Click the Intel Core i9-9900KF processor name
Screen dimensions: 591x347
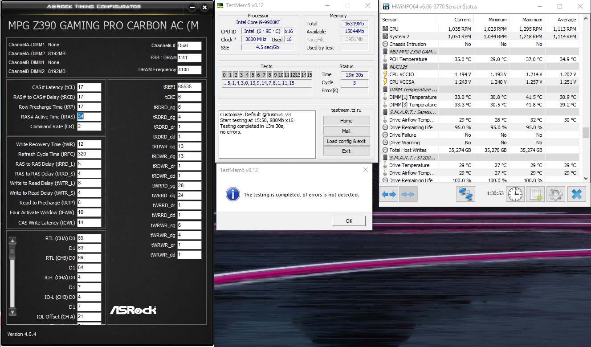(258, 22)
